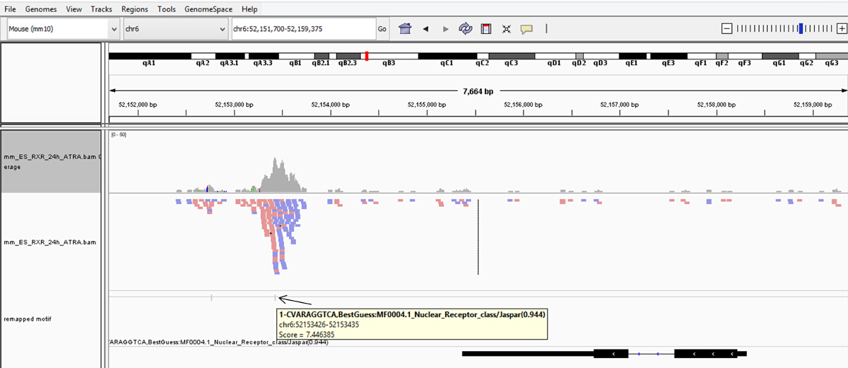Open the Regions menu

coord(134,9)
